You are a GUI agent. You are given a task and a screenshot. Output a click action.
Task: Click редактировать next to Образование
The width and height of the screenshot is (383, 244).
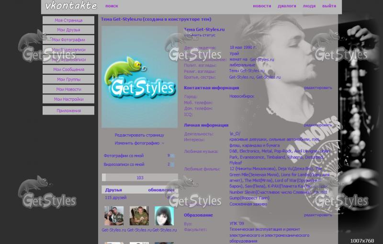pos(318,215)
